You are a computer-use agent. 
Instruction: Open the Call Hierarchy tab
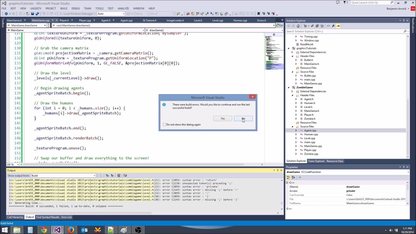pos(15,217)
